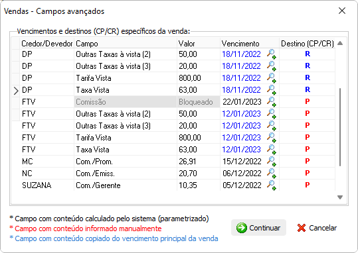Click date 18/11/2022 in DP Taxa Vista row

pos(241,90)
